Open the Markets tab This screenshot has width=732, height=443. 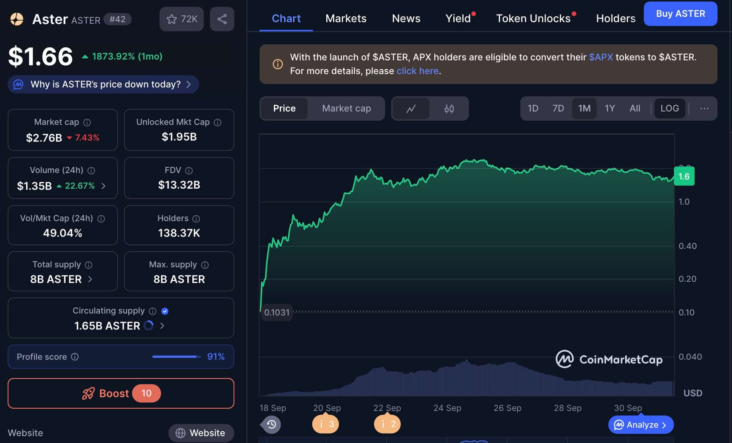[x=346, y=18]
